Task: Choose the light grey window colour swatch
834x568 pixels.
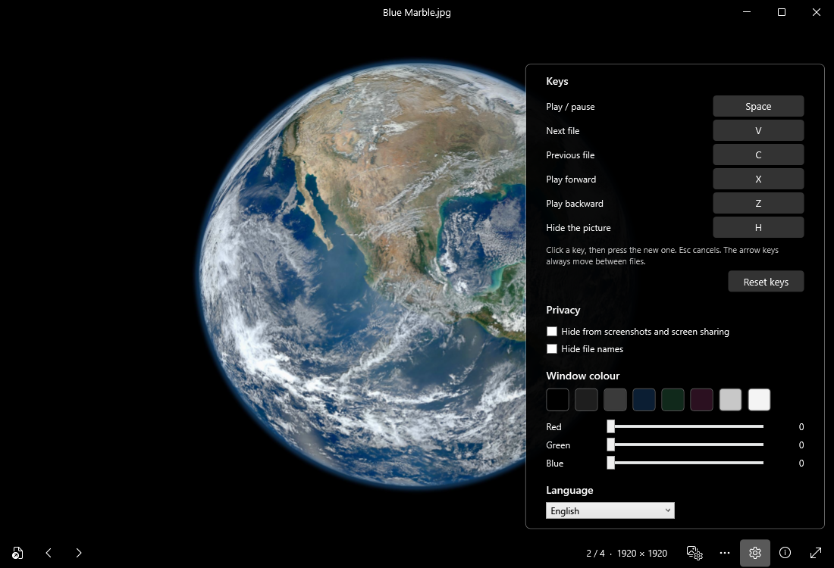Action: 730,400
